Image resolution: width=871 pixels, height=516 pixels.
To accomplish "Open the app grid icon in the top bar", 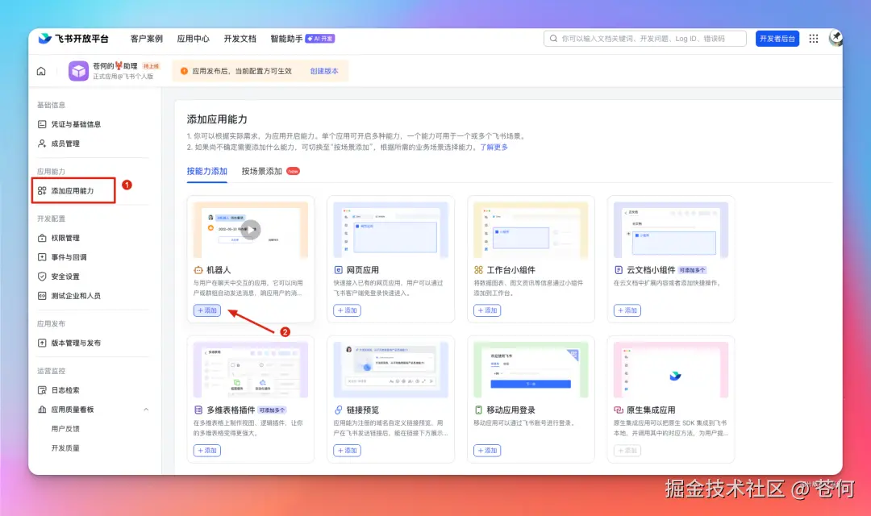I will tap(813, 38).
